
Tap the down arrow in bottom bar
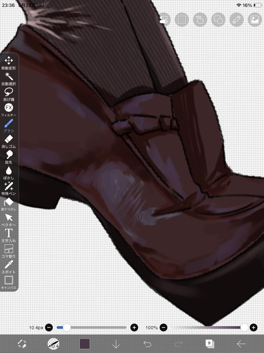tap(116, 344)
